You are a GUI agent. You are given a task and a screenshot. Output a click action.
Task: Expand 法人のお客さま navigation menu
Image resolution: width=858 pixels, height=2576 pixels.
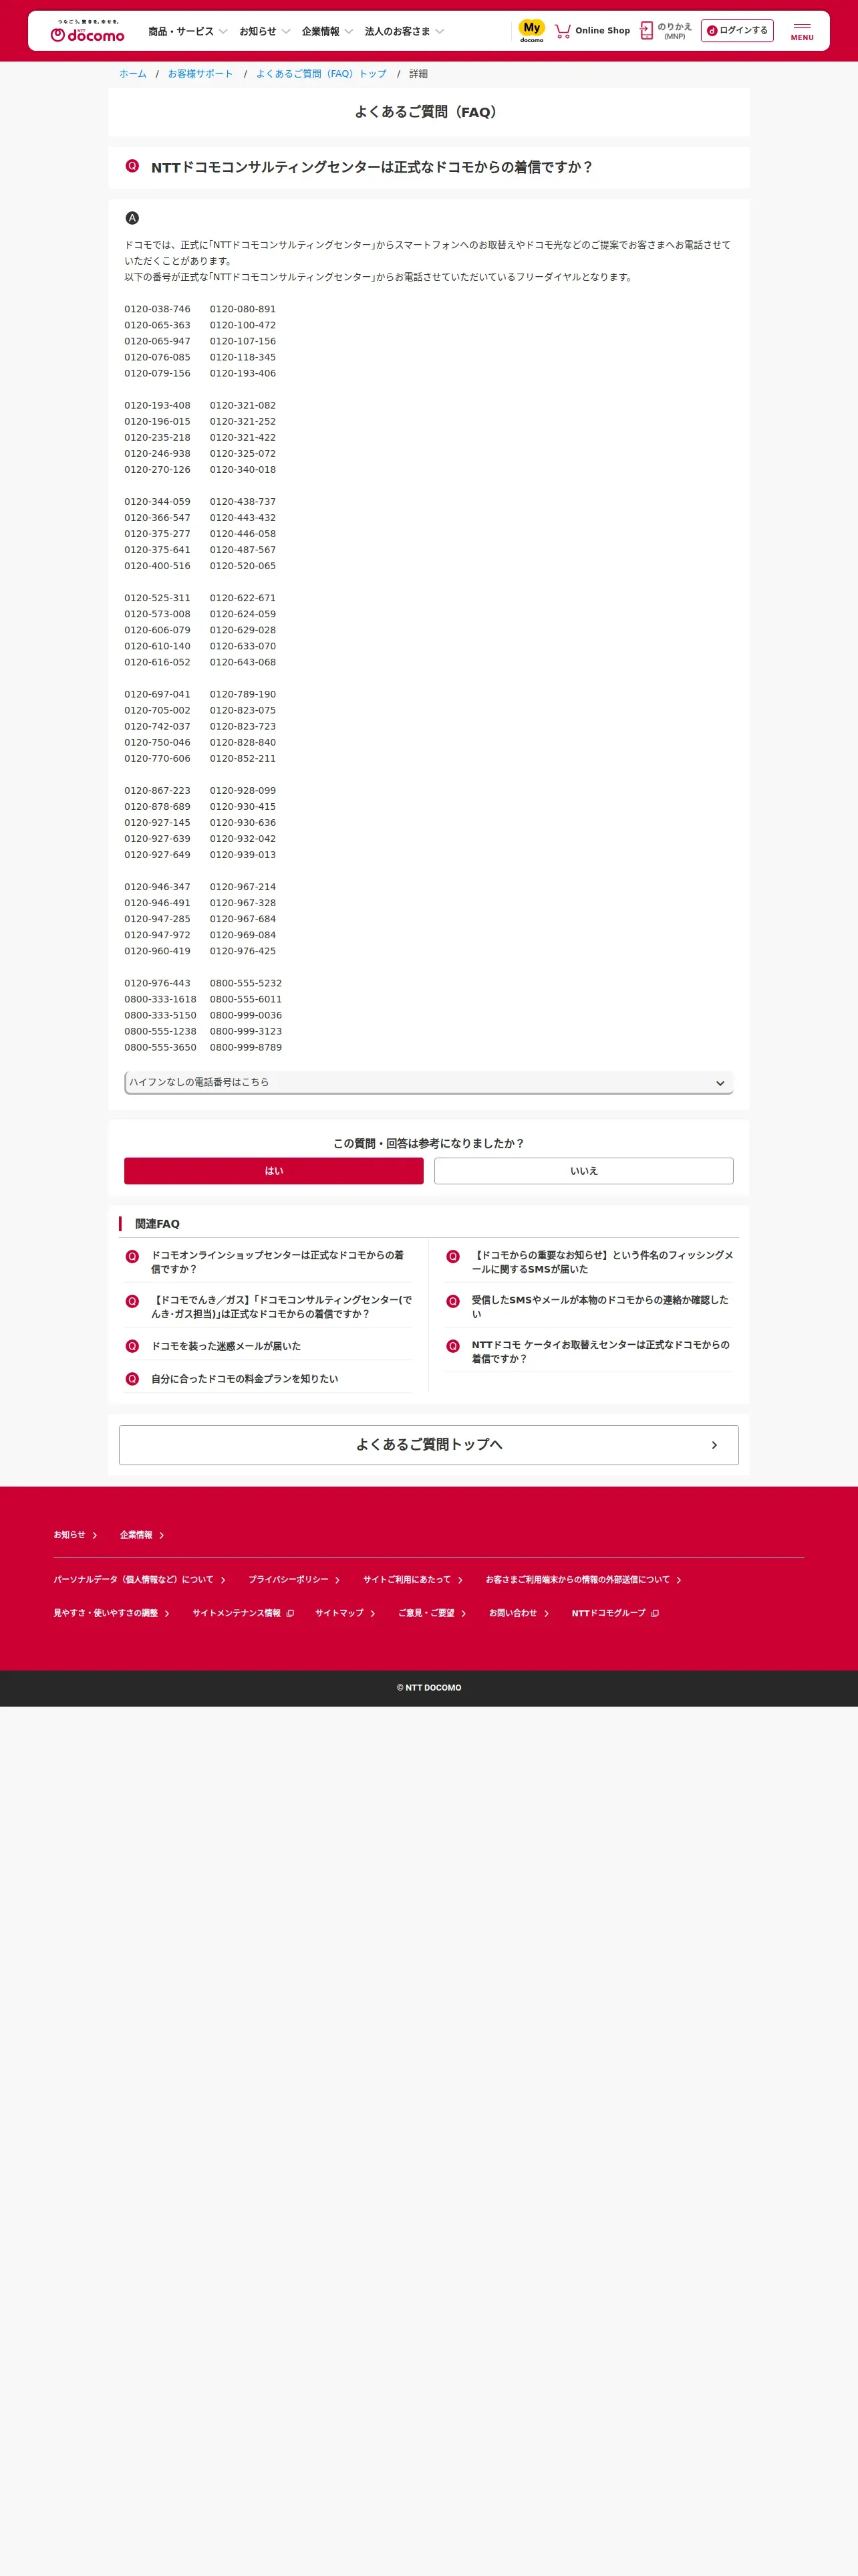pos(404,32)
